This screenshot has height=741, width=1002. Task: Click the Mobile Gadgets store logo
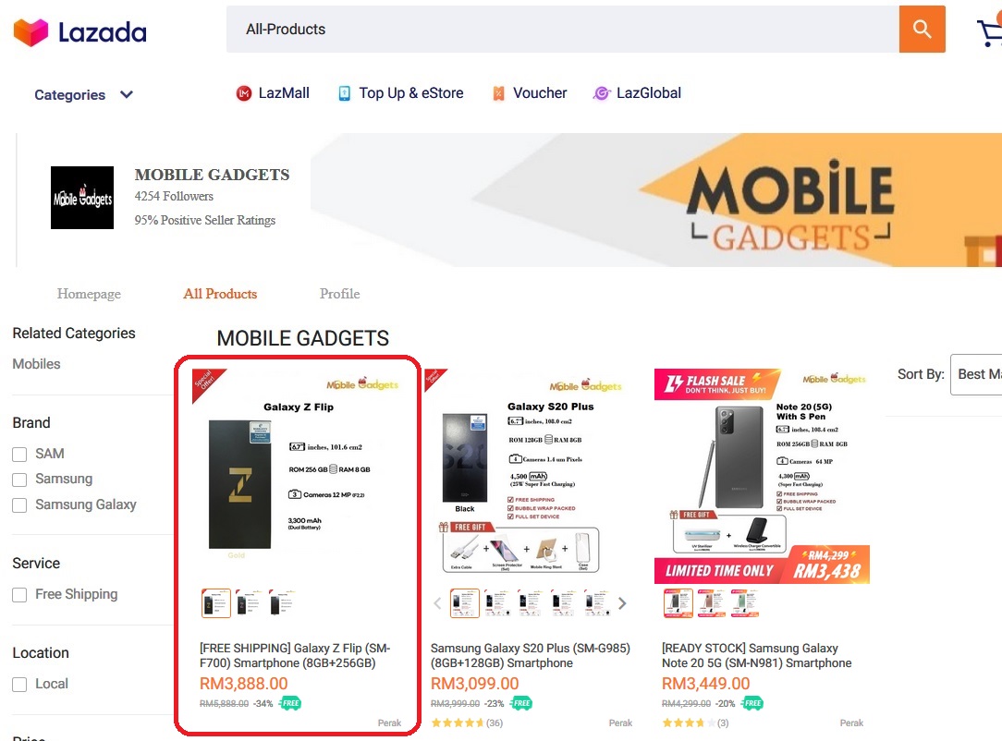82,198
